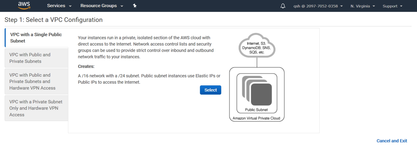Click the pushpin shortcut icon
This screenshot has height=150, width=417.
coord(135,6)
